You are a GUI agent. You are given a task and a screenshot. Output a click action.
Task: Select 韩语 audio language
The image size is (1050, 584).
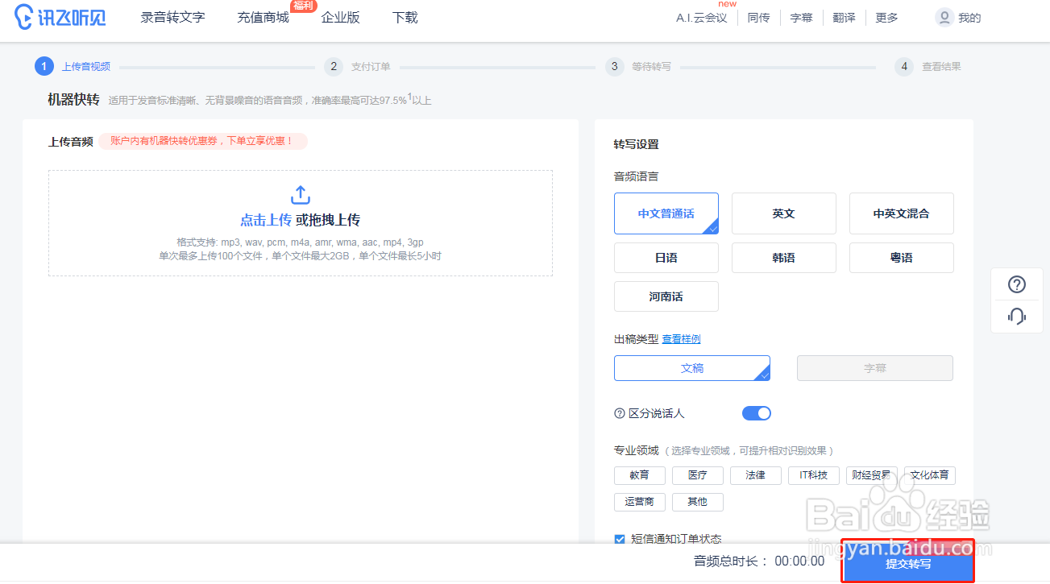coord(784,258)
